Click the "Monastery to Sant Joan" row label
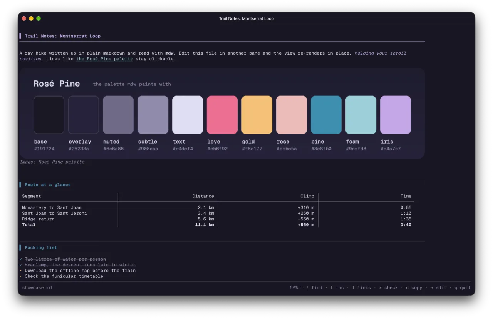 click(52, 208)
